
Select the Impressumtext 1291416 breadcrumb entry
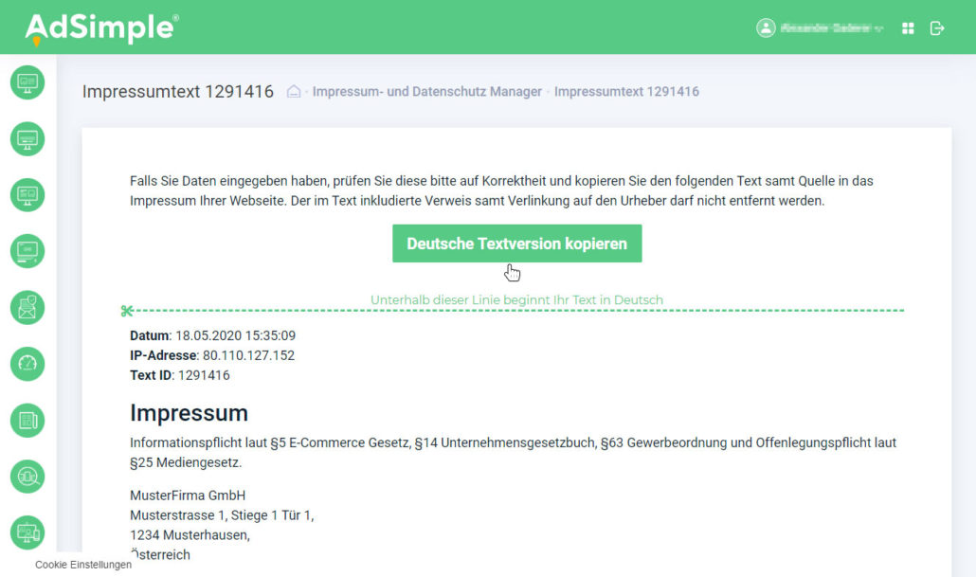[627, 91]
